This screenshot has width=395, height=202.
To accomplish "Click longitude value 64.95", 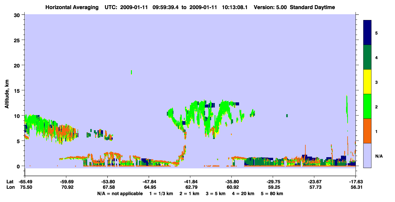I will click(x=149, y=187).
